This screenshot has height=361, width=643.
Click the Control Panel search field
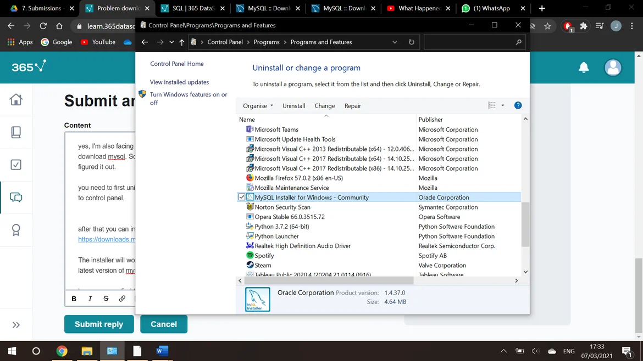tap(470, 42)
